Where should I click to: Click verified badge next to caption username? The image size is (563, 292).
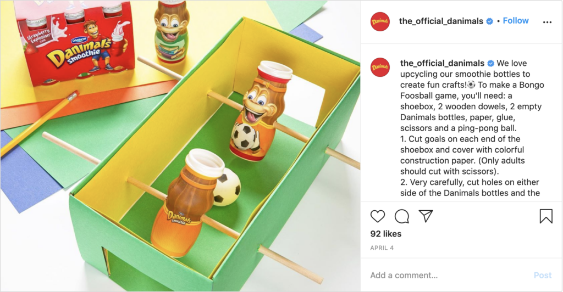(490, 64)
